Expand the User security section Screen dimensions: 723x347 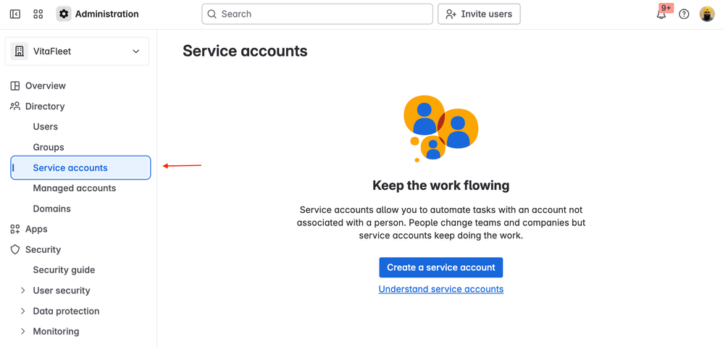23,290
